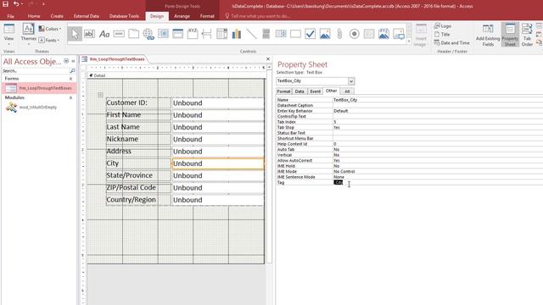Open the Format tab in Property Sheet
This screenshot has width=543, height=305.
pos(283,91)
